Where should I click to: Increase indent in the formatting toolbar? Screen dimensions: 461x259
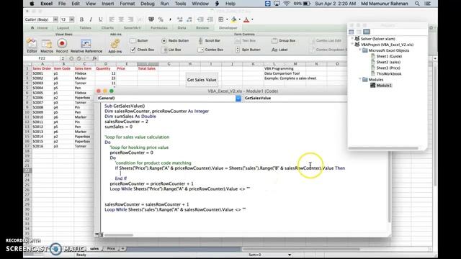(210, 19)
